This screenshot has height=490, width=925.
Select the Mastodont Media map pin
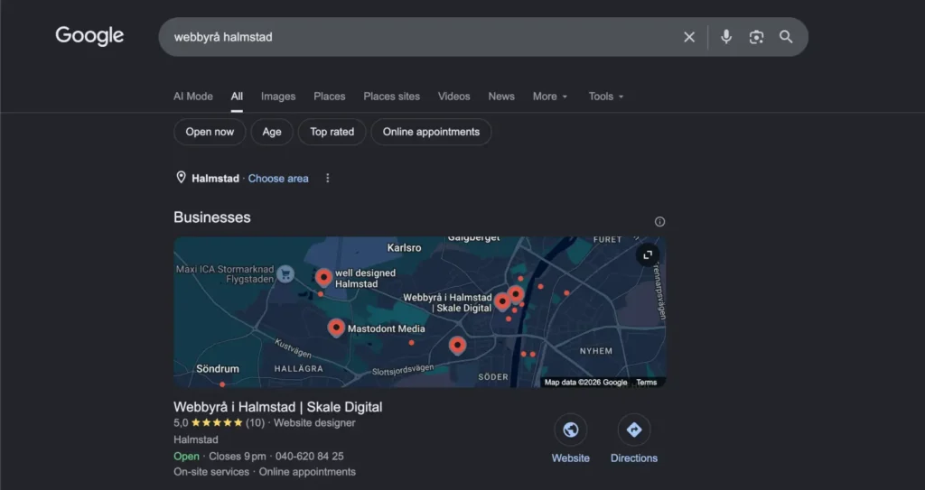[336, 328]
